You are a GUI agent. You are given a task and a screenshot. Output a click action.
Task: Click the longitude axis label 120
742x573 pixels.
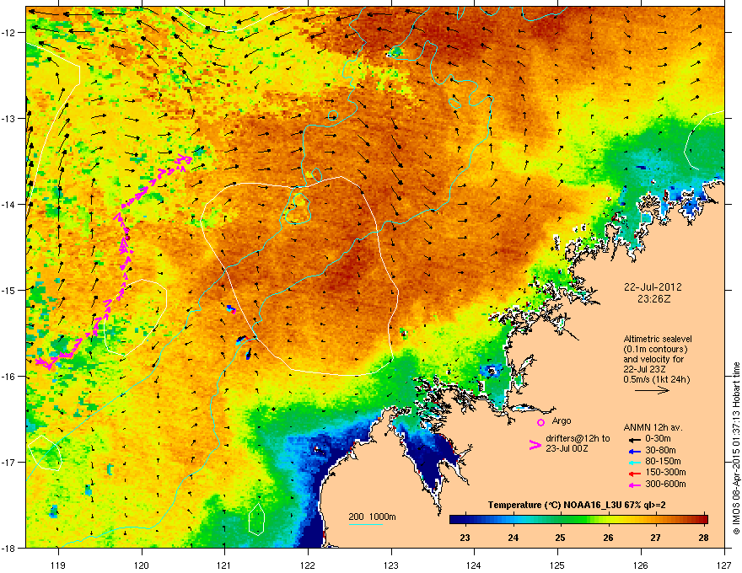142,565
